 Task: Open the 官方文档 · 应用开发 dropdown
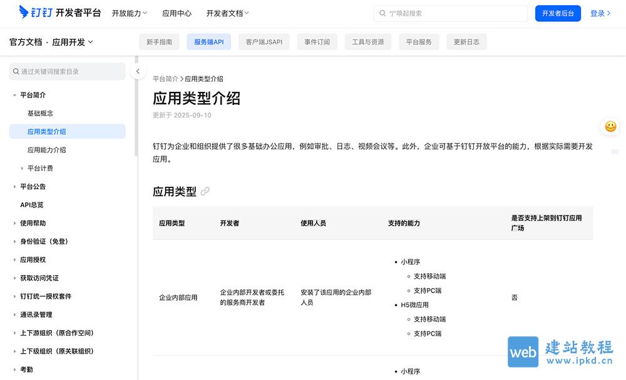(51, 41)
